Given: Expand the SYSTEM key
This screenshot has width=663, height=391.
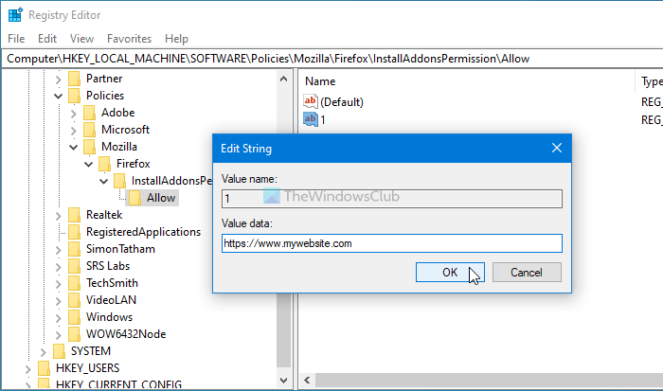Looking at the screenshot, I should (44, 351).
